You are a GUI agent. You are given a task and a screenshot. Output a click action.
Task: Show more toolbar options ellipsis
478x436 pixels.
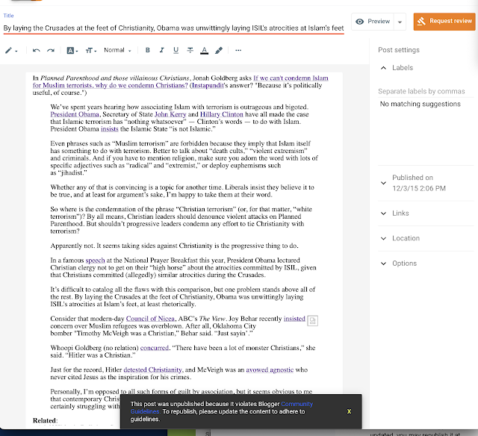click(x=238, y=50)
